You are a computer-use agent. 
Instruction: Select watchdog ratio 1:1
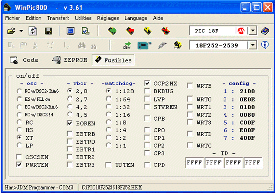pos(109,145)
